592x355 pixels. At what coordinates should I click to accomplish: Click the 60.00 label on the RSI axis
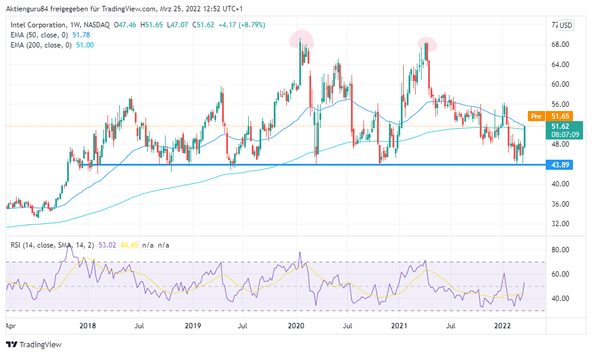click(561, 274)
